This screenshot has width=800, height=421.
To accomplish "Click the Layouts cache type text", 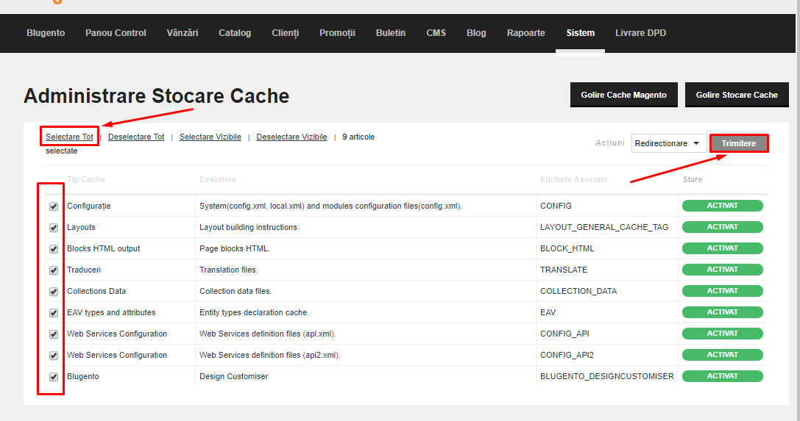I will coord(81,228).
